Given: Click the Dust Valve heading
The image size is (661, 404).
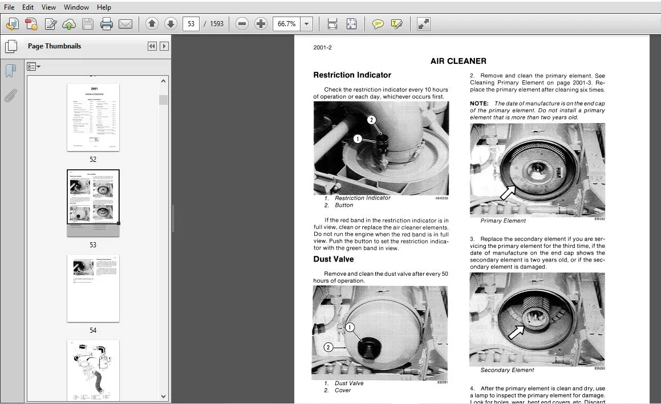Looking at the screenshot, I should (x=334, y=259).
